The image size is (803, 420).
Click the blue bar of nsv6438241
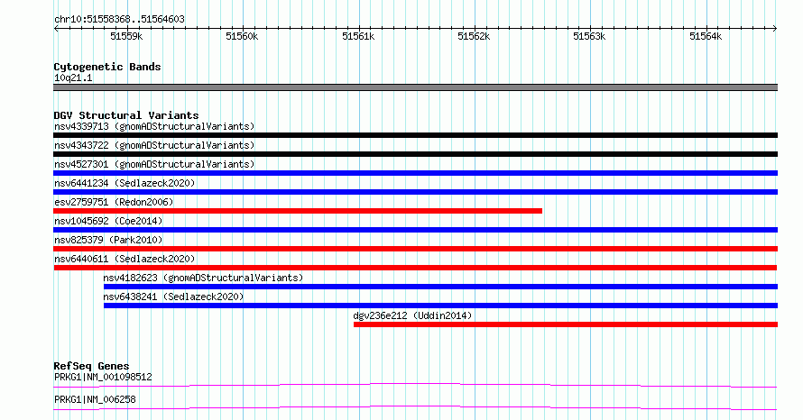pos(440,306)
